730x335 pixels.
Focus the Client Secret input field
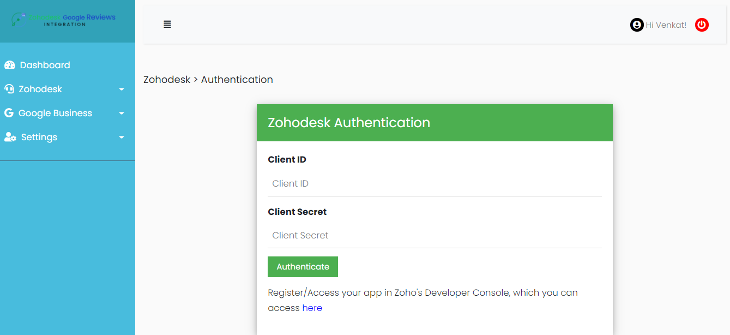[435, 236]
